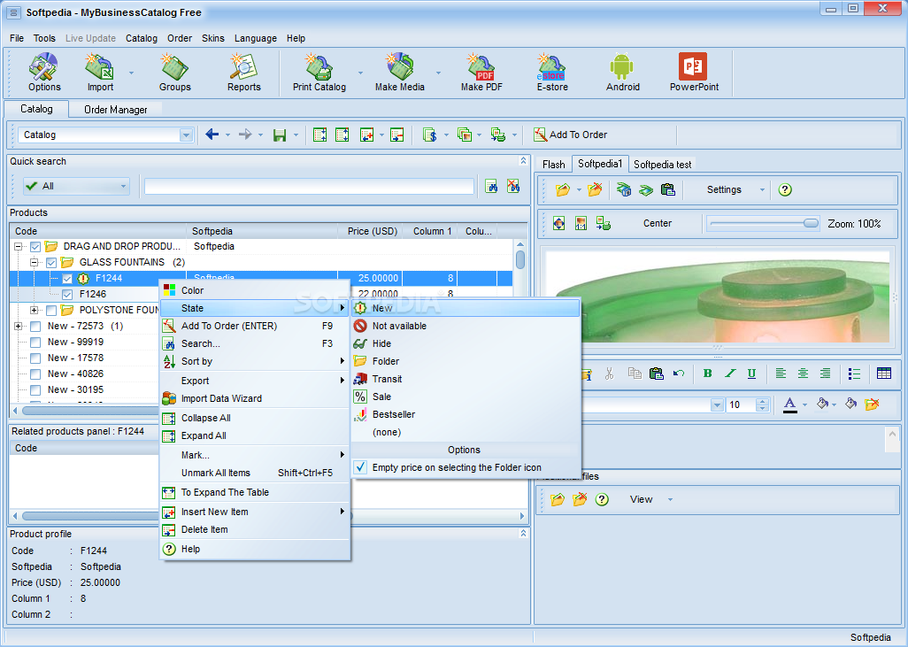908x647 pixels.
Task: Click the Settings button
Action: [x=724, y=189]
